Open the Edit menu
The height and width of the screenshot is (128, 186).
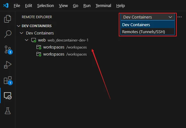click(28, 5)
